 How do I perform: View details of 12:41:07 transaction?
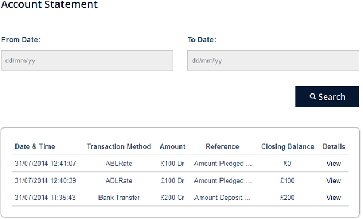coord(333,164)
